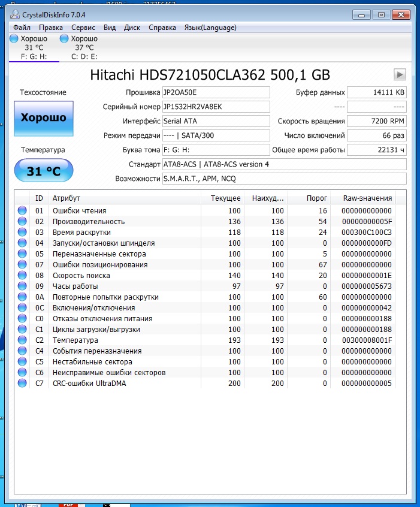Click the Стандарт ATA8-ACS field
Image resolution: width=420 pixels, height=507 pixels.
tap(284, 164)
